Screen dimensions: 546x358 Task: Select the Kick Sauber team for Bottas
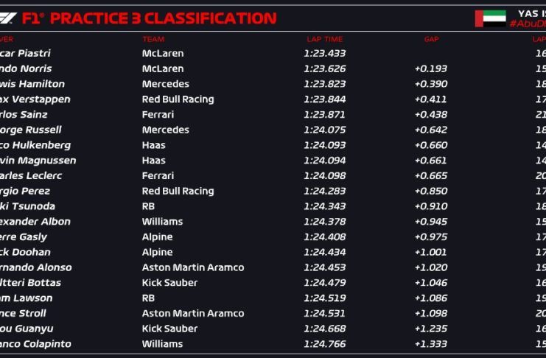[x=169, y=283]
